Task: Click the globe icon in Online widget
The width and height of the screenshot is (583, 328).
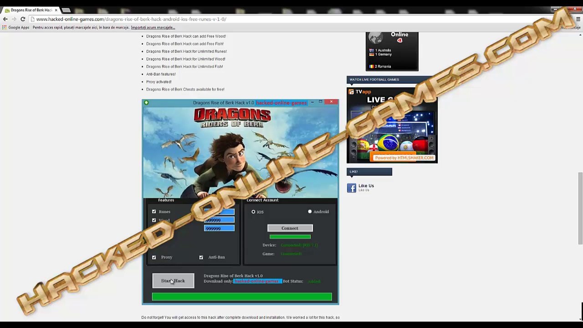Action: coord(376,37)
